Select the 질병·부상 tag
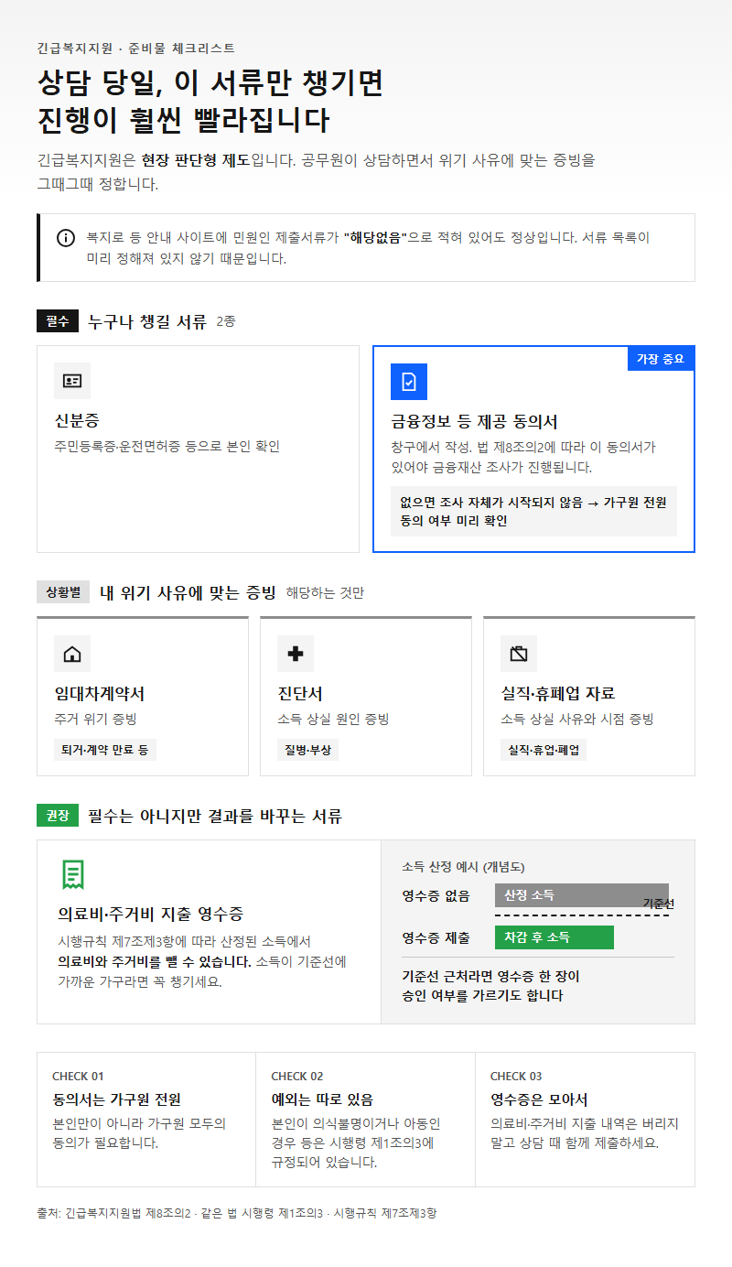The width and height of the screenshot is (732, 1267). point(307,750)
